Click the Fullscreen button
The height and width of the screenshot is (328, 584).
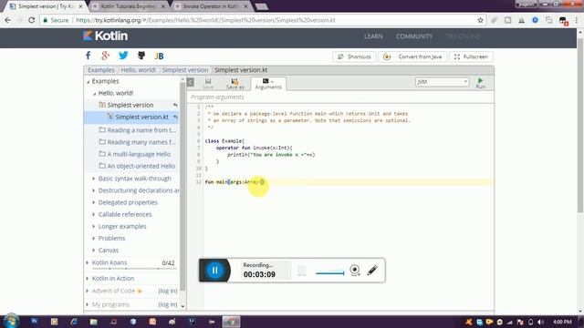coord(471,56)
